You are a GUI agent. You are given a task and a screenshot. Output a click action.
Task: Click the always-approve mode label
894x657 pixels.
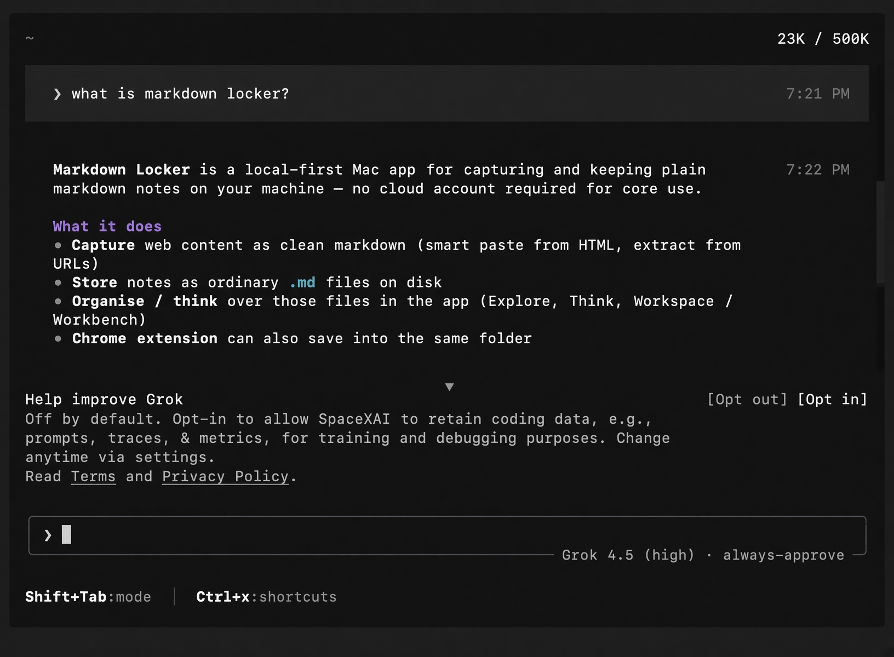[783, 555]
